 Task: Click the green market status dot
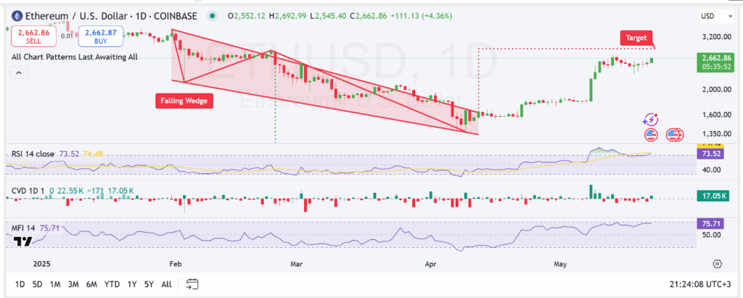click(213, 16)
